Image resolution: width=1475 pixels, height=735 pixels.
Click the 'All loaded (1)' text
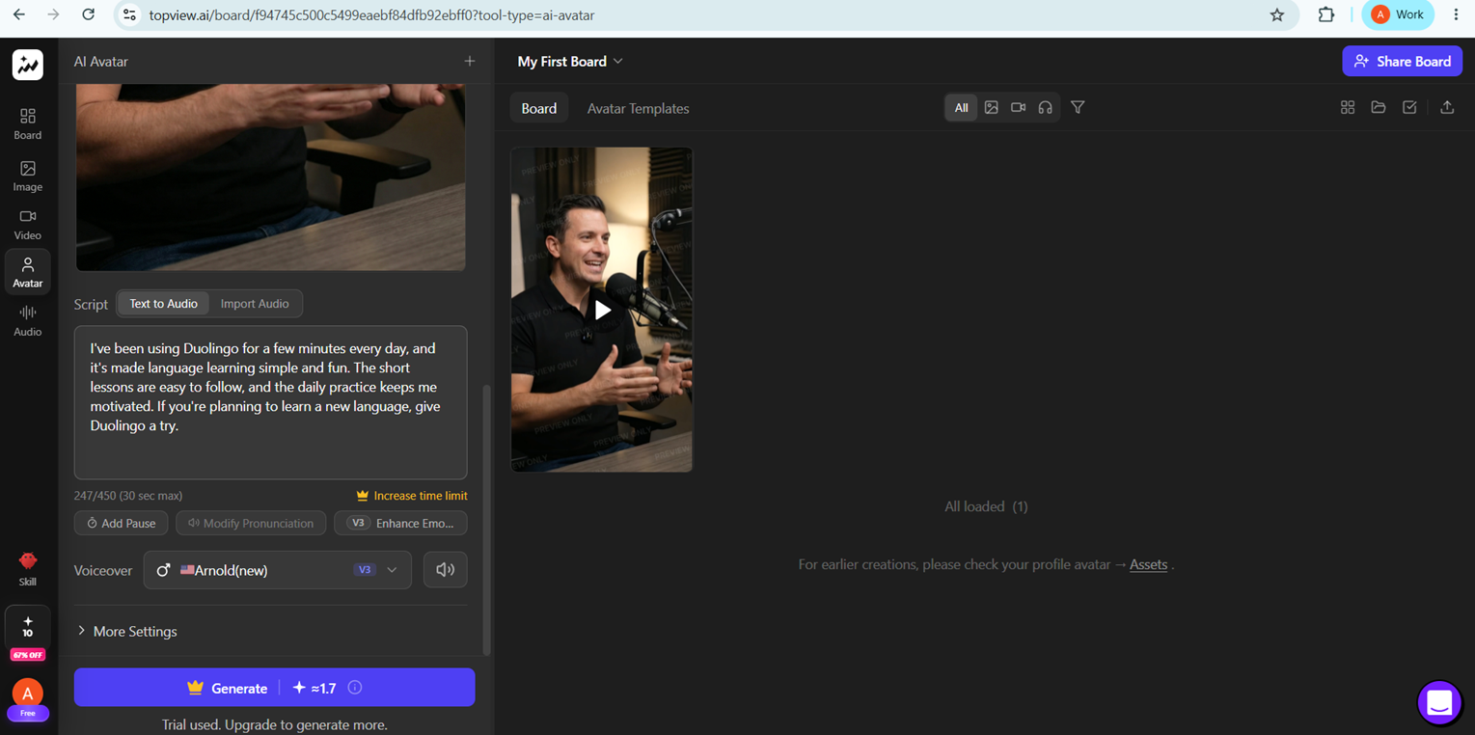pyautogui.click(x=986, y=506)
